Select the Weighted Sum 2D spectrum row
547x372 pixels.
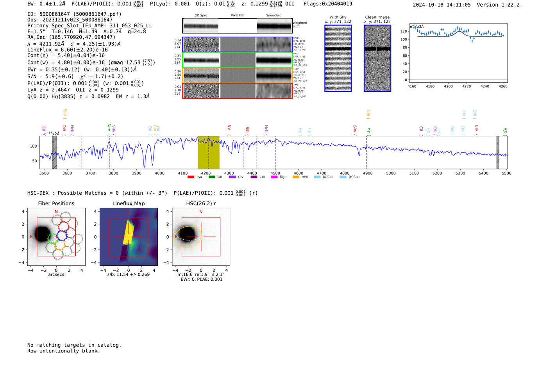[x=237, y=26]
